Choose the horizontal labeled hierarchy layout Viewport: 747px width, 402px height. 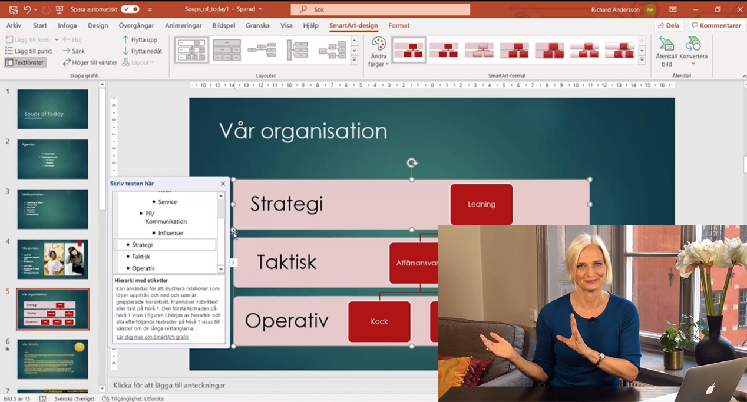click(298, 50)
